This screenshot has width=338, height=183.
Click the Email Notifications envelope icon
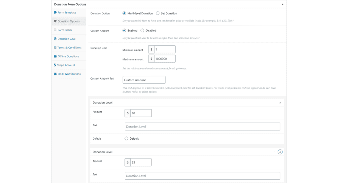pos(55,74)
